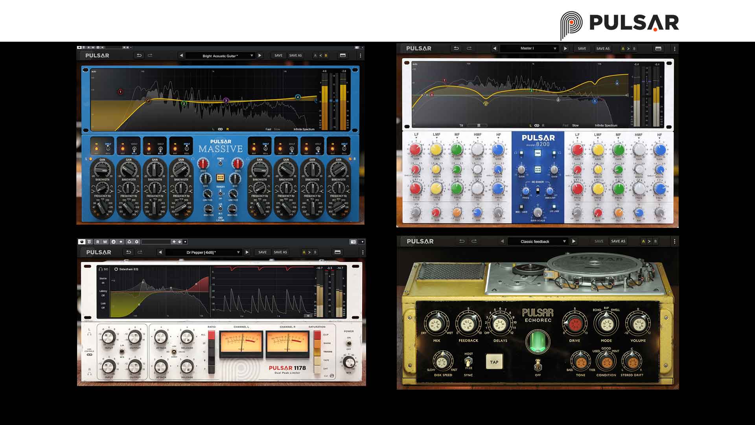
Task: Click the sidechain headphone icon in Pulsar 1178
Action: tap(101, 269)
